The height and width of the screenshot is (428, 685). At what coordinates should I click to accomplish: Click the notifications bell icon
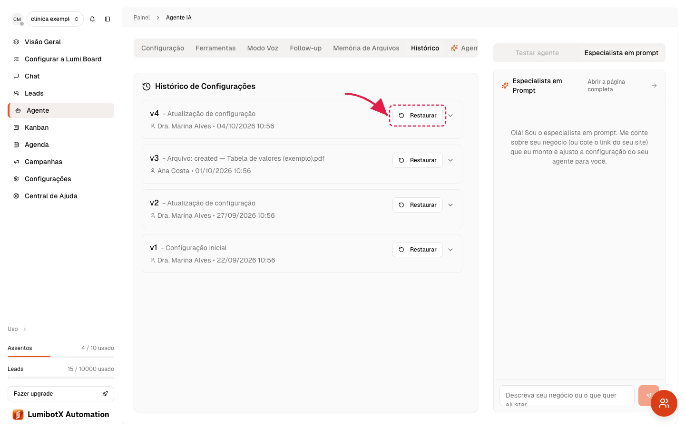92,19
